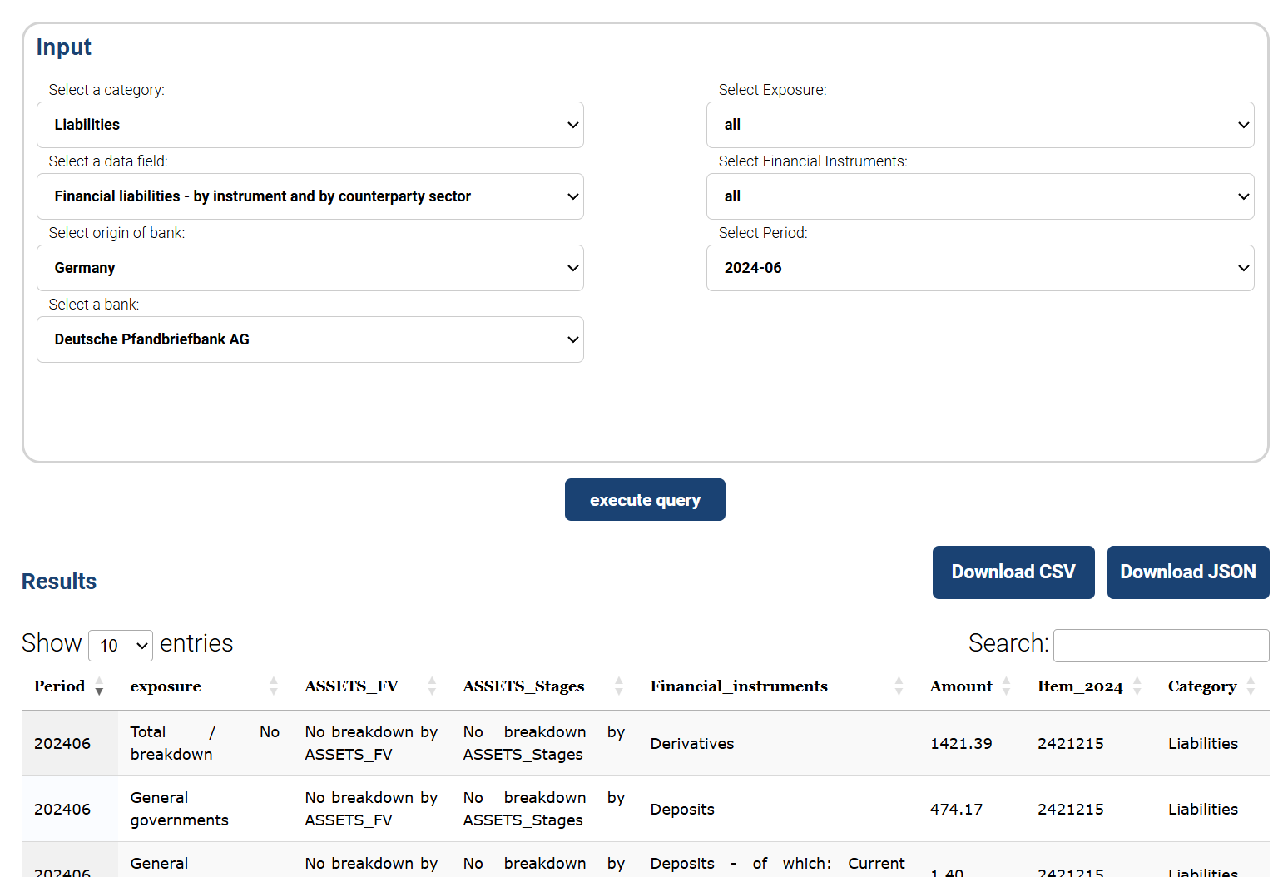Open the Select Exposure dropdown
This screenshot has width=1278, height=877.
(979, 125)
